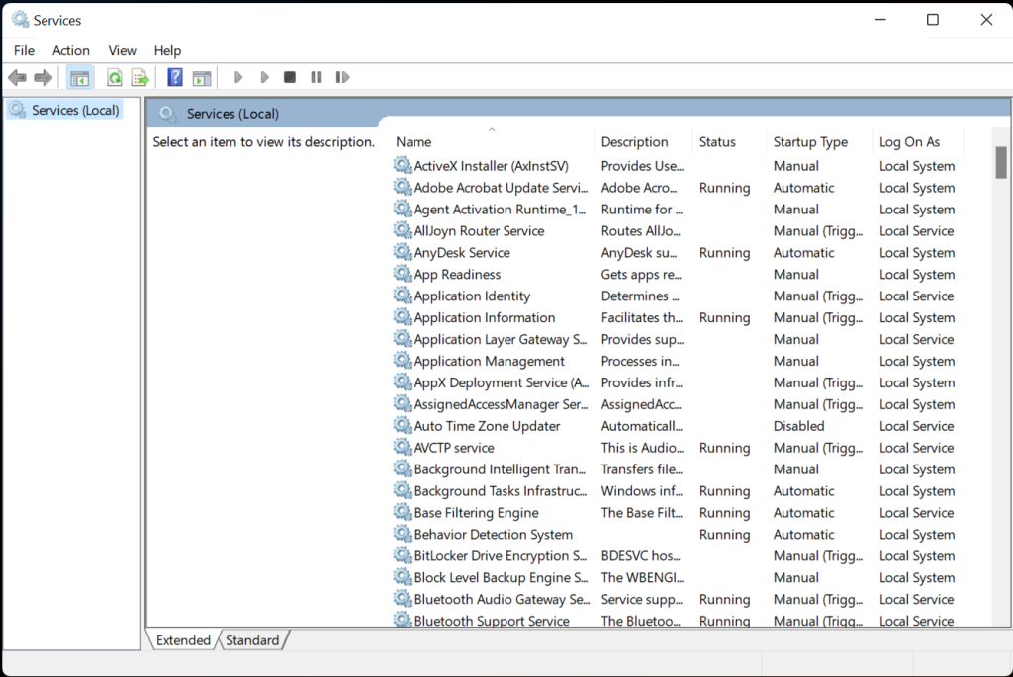Stop the selected service using the square icon
The width and height of the screenshot is (1013, 677).
point(289,77)
